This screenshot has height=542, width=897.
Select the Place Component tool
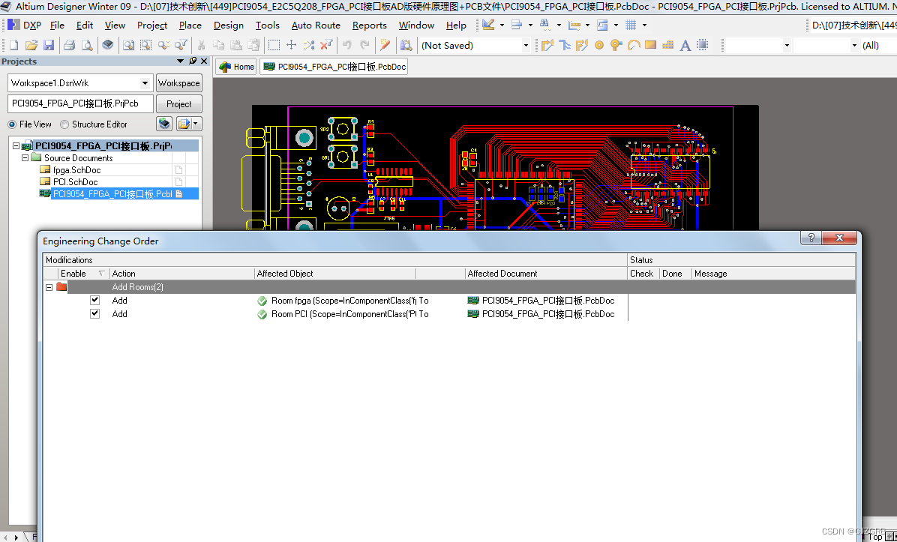(x=701, y=45)
